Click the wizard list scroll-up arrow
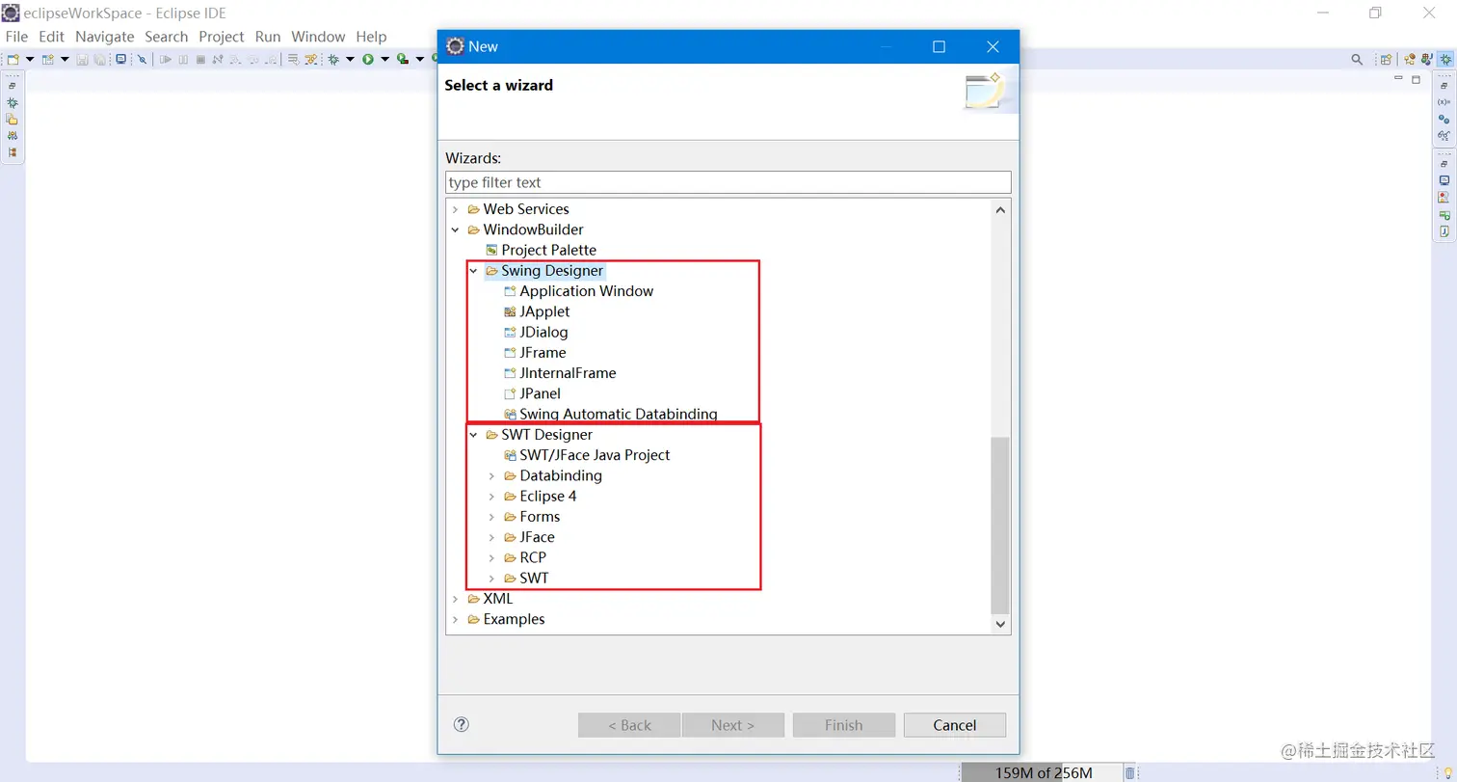 (1000, 209)
